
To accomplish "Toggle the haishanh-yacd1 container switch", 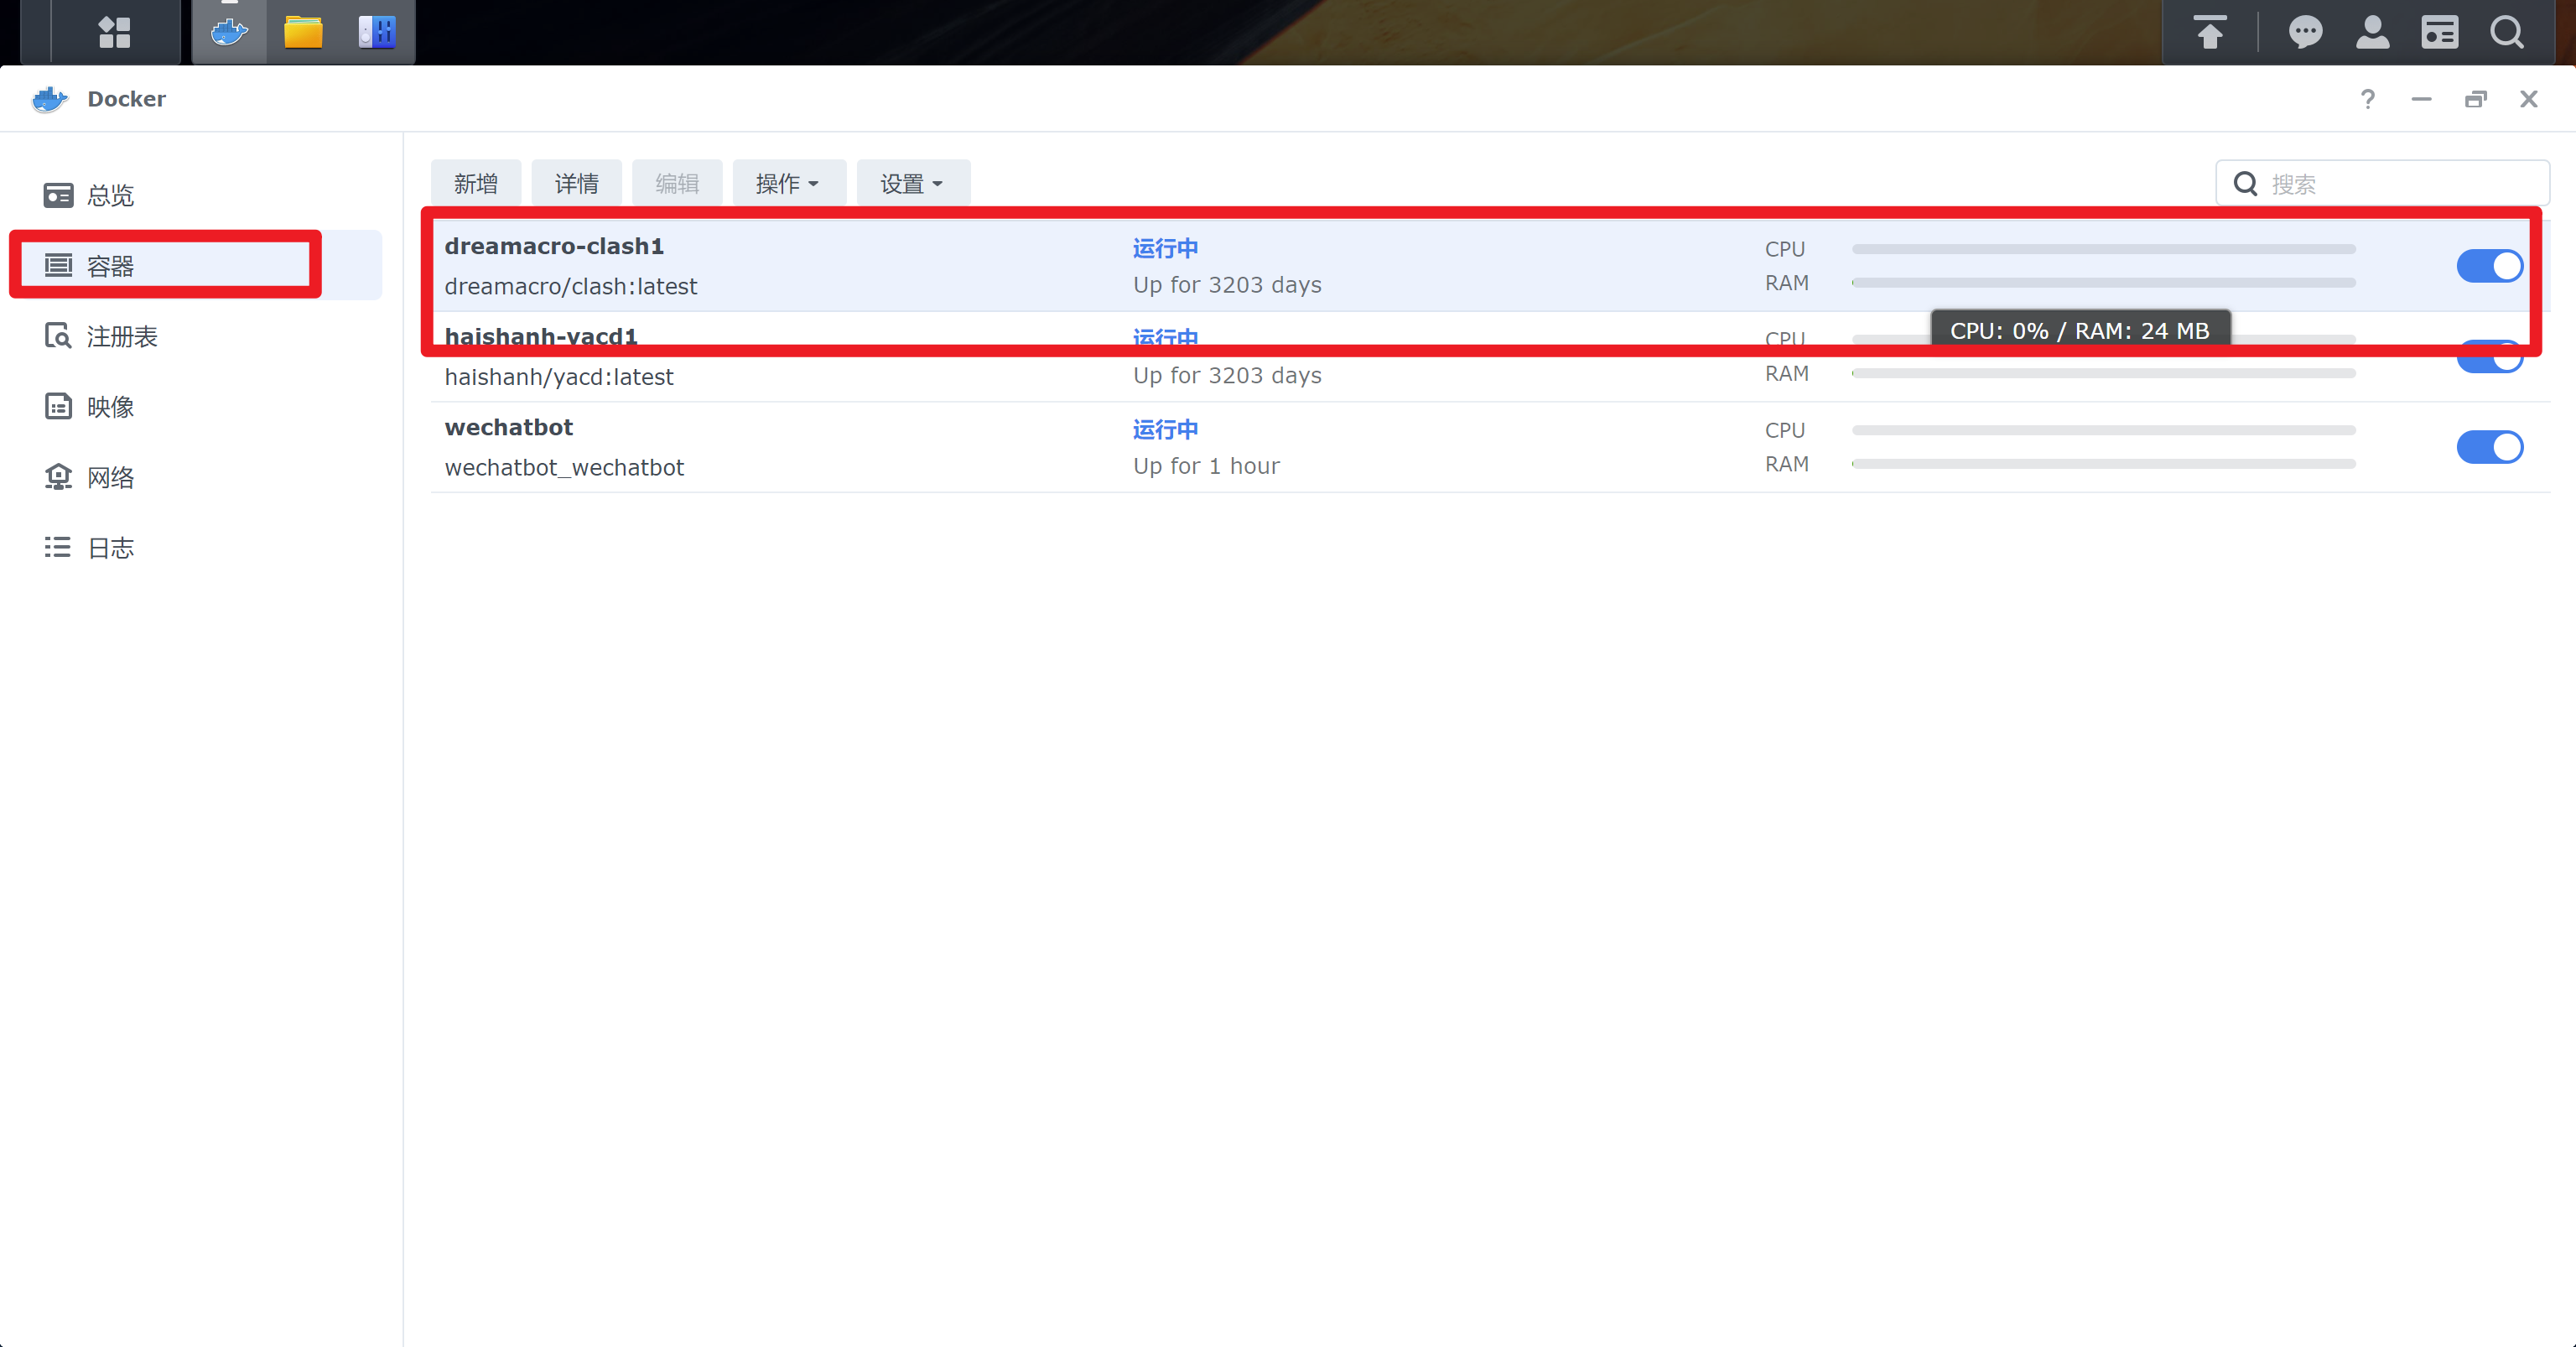I will pyautogui.click(x=2490, y=357).
